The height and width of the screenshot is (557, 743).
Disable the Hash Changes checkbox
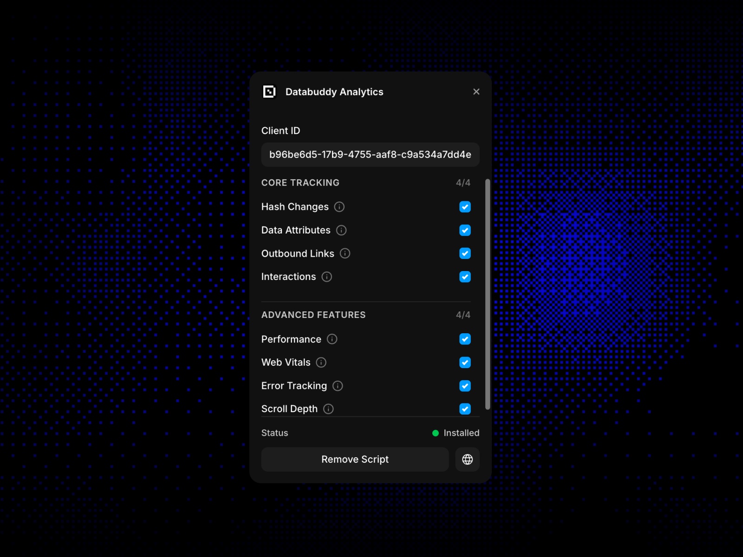465,207
